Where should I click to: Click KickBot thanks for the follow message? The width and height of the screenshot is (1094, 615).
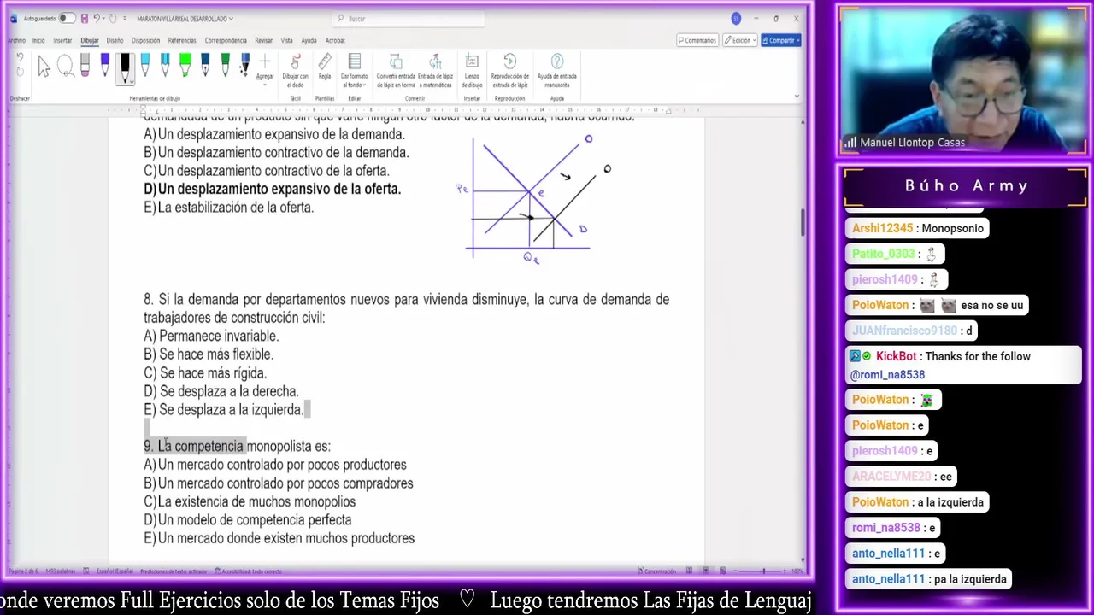[963, 366]
